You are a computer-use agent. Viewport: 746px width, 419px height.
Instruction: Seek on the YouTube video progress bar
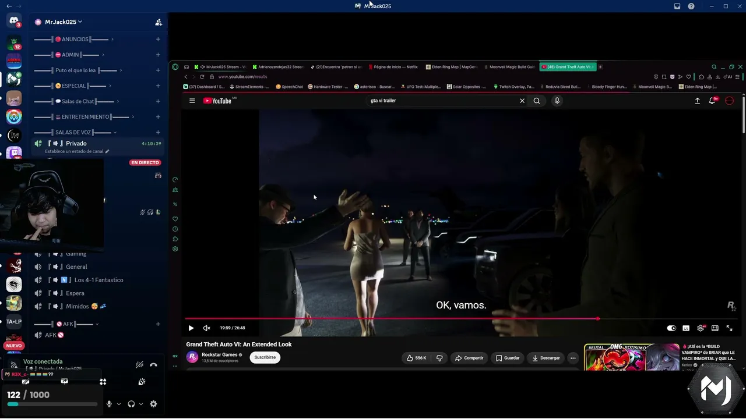(460, 318)
